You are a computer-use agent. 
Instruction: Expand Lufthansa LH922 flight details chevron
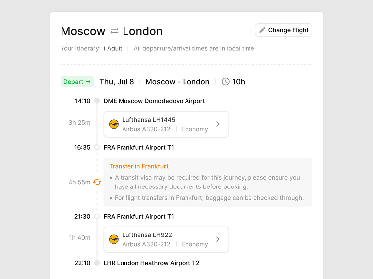coord(218,239)
